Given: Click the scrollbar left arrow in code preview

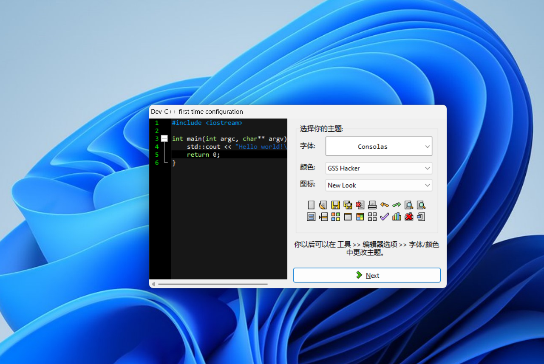Looking at the screenshot, I should pyautogui.click(x=153, y=284).
